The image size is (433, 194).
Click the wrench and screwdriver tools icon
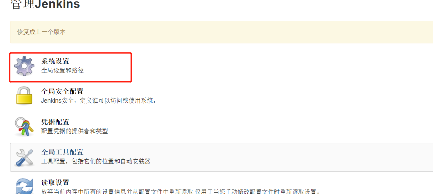24,157
